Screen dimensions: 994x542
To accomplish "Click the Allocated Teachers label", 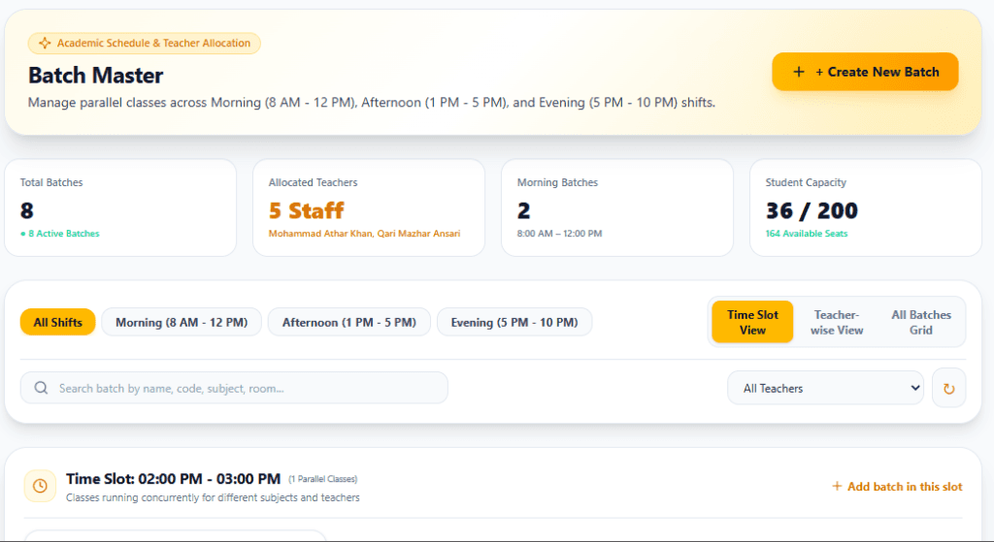I will [314, 182].
